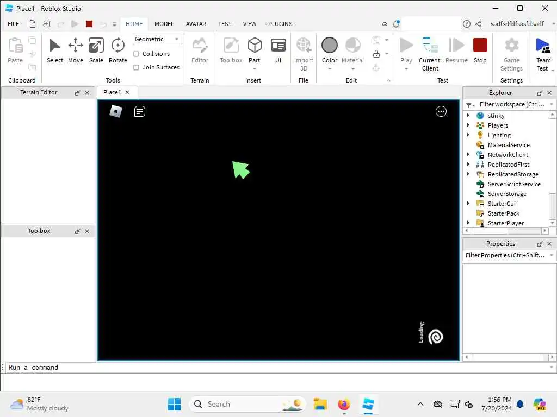Expand the StarterGui node

click(468, 204)
